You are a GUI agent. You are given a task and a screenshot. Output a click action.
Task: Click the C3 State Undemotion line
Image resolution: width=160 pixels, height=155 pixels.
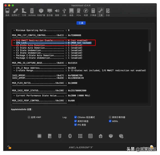[48, 50]
